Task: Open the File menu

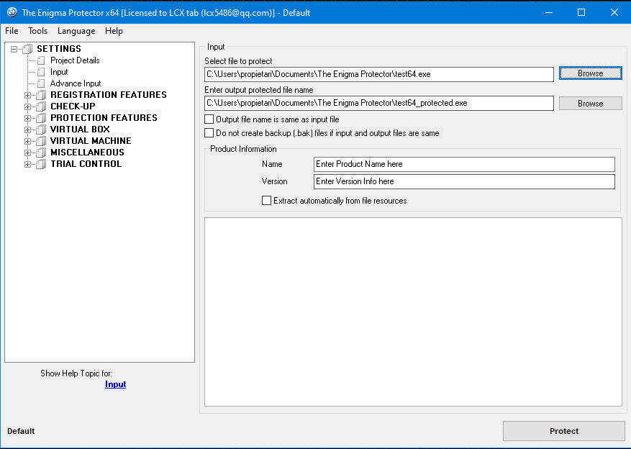Action: (12, 31)
